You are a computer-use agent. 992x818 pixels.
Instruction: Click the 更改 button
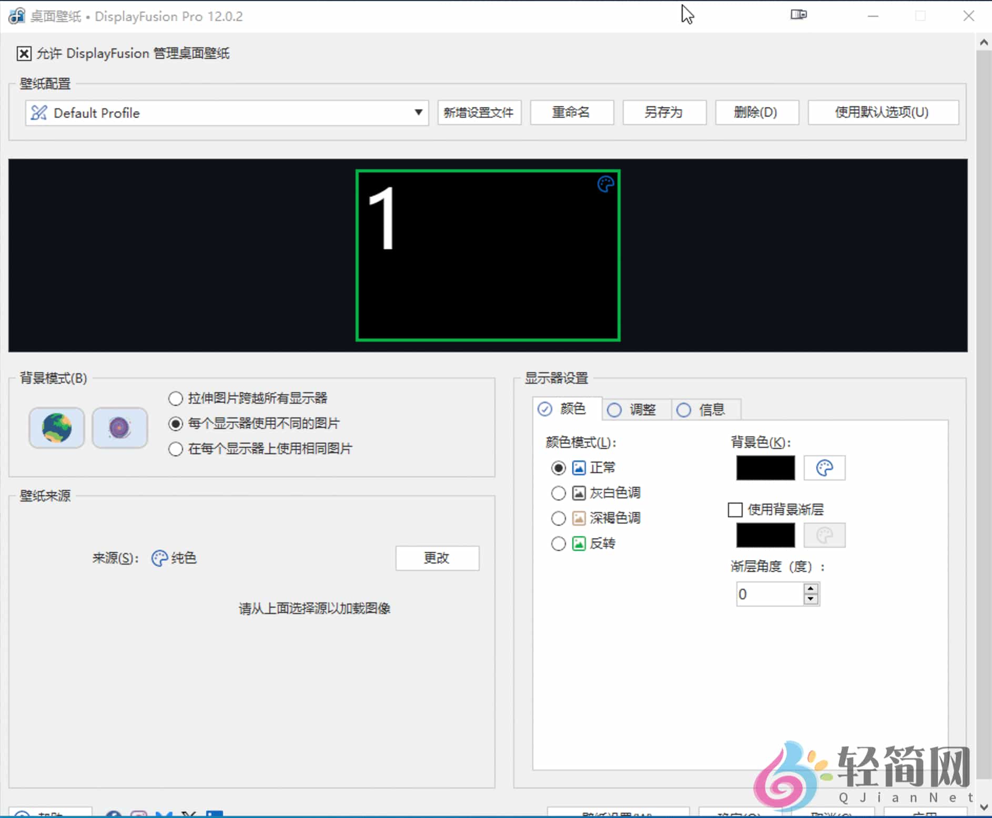click(x=437, y=558)
